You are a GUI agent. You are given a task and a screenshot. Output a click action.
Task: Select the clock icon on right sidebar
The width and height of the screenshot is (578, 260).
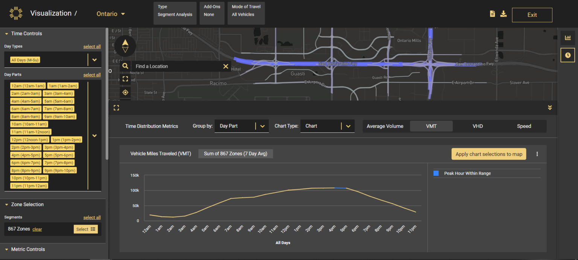(567, 55)
